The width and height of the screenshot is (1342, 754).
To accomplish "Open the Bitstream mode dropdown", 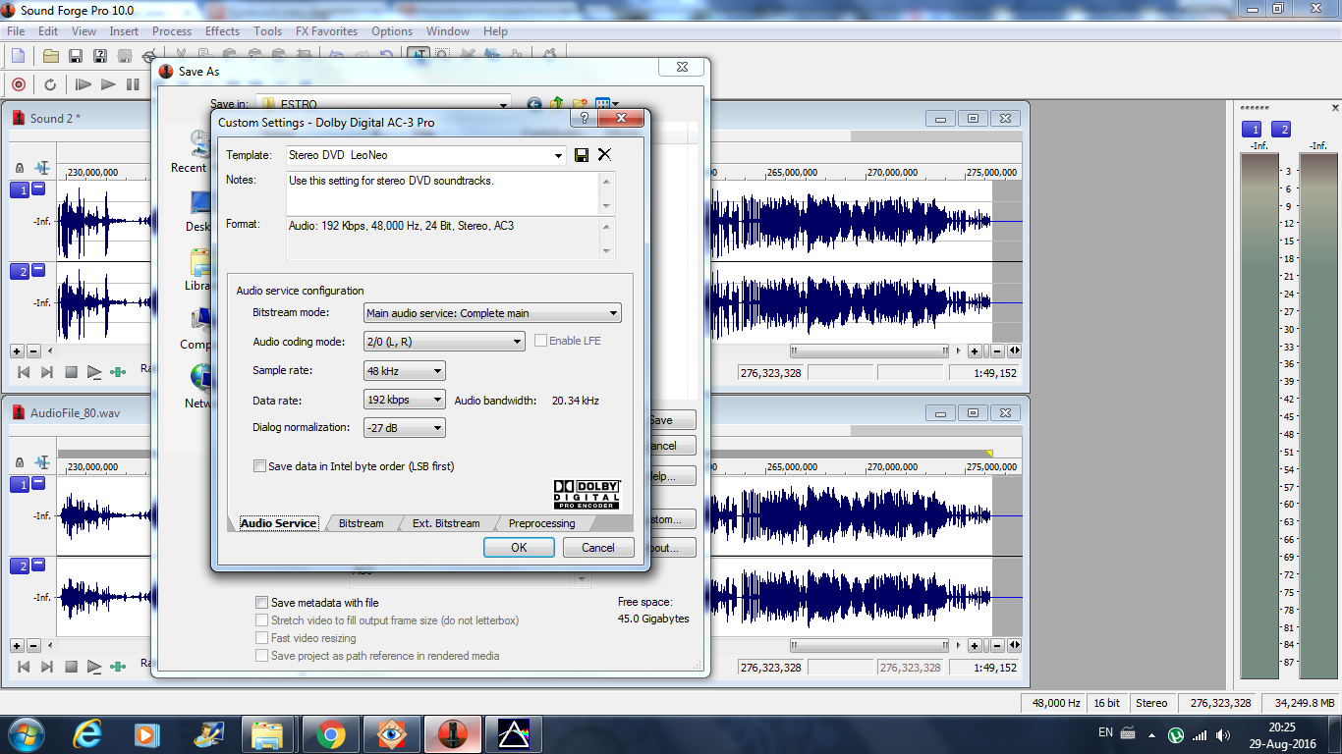I will (614, 313).
